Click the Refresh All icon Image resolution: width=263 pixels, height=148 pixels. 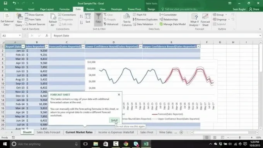(53, 20)
